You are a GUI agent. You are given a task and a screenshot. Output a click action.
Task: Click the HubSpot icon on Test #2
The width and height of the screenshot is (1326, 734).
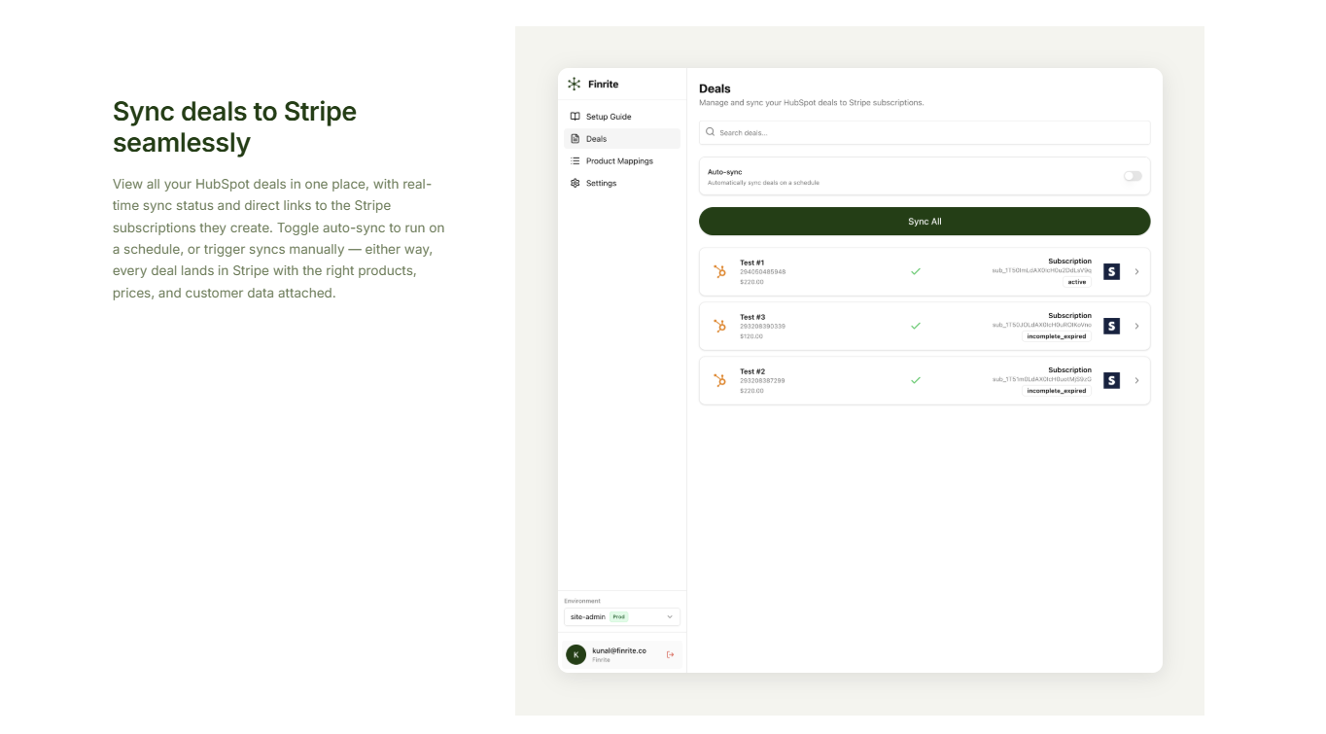click(720, 381)
